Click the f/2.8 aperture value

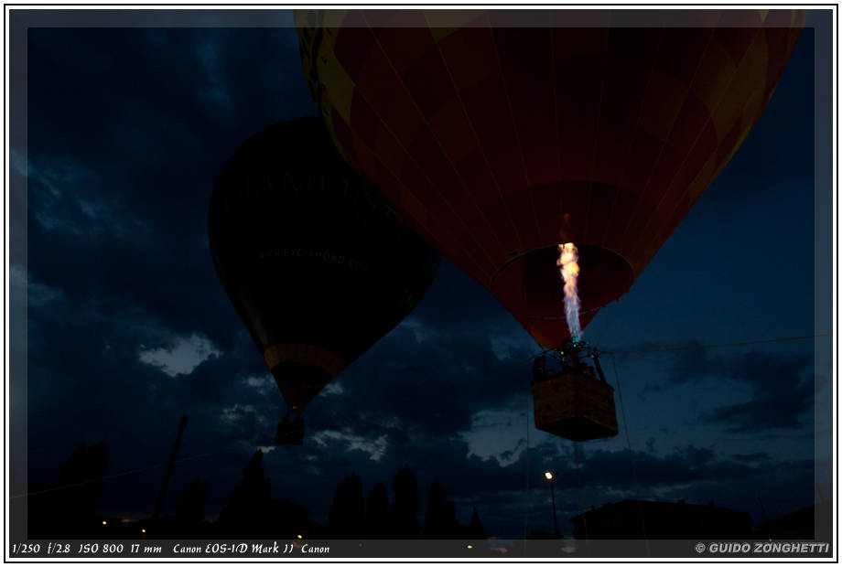click(x=59, y=549)
